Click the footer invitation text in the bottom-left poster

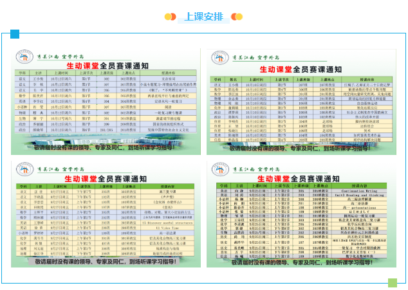[106, 262]
